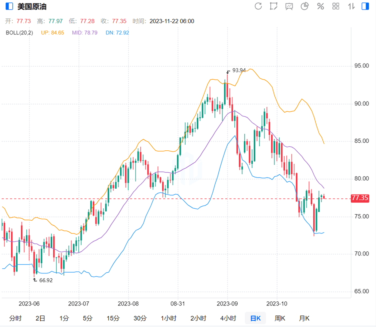This screenshot has height=327, width=376.
Task: Select the 日K daily candlestick tab
Action: pyautogui.click(x=256, y=318)
